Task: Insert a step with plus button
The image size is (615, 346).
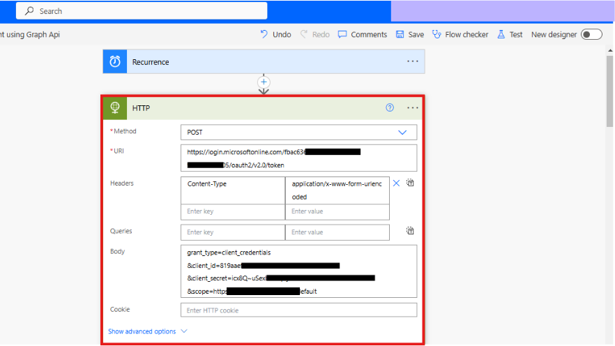Action: [x=264, y=82]
